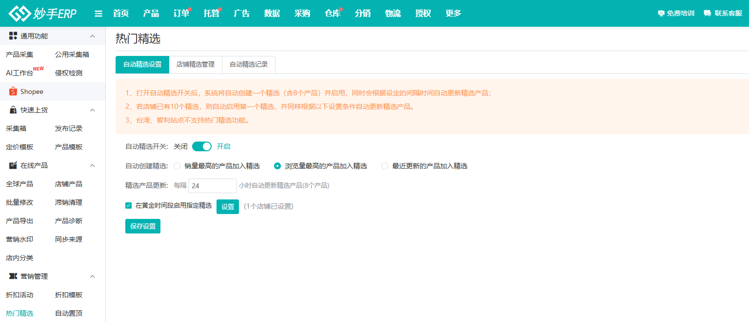Screen dimensions: 749x322
Task: Select the 销量最高的产品加入精选 radio button
Action: (177, 165)
